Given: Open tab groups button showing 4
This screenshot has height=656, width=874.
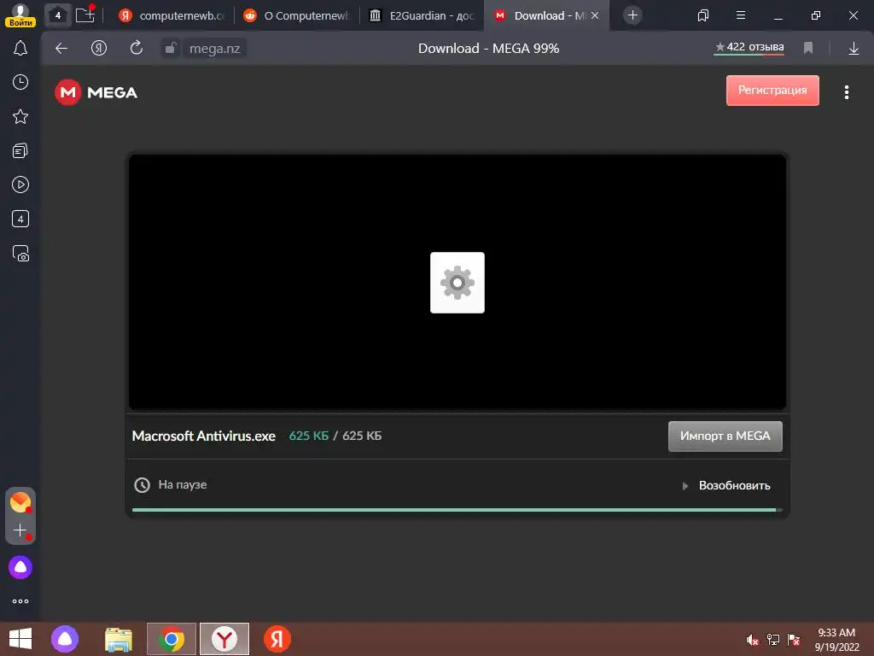Looking at the screenshot, I should (57, 15).
